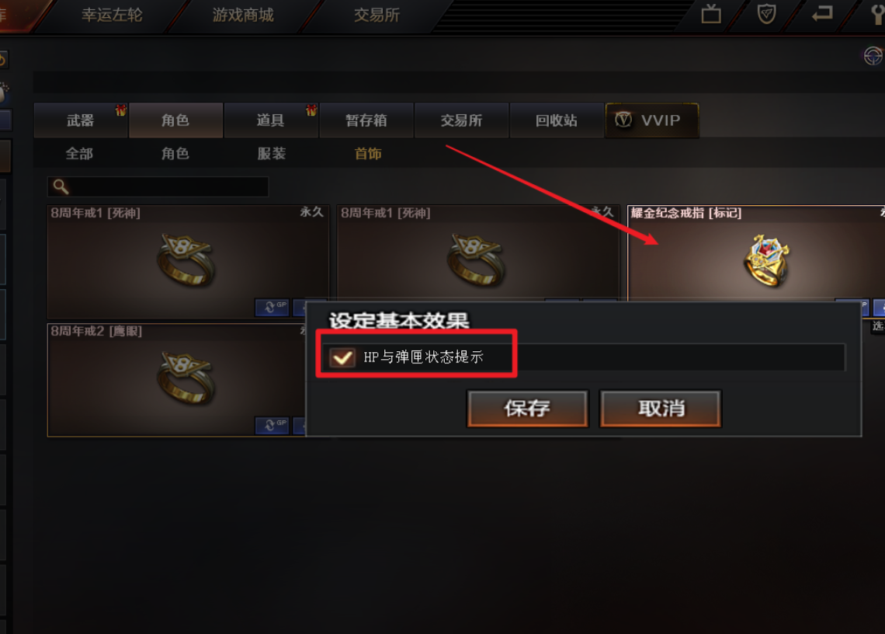Screen dimensions: 885x634
Task: Switch to the 武器 tab
Action: click(81, 120)
